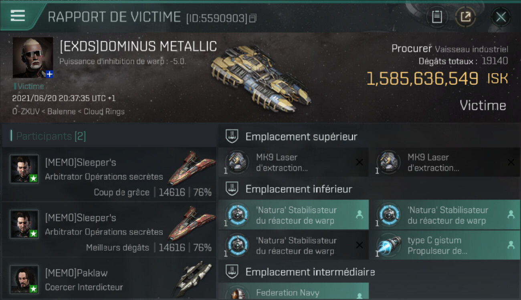
Task: Collapse the Emplacement inférieur section
Action: click(232, 189)
